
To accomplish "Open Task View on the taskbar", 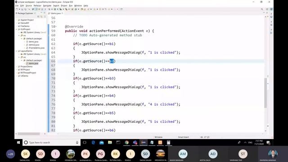I will pyautogui.click(x=85, y=142).
